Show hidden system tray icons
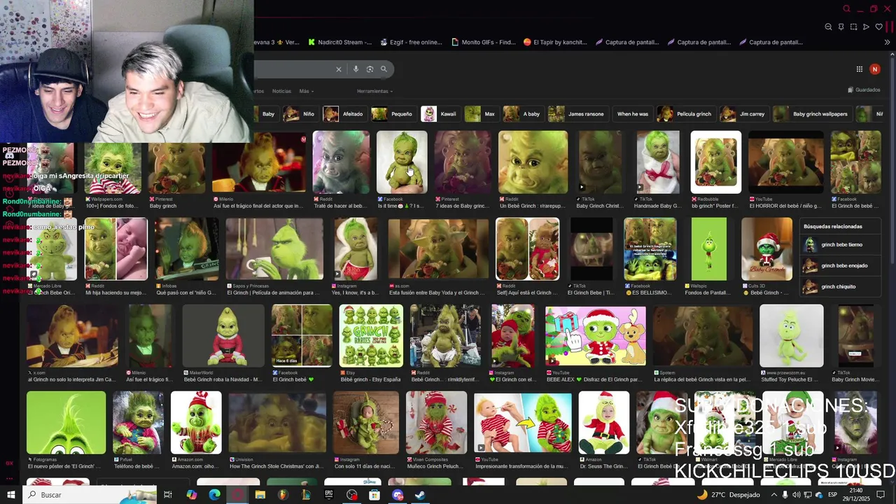 pos(773,495)
